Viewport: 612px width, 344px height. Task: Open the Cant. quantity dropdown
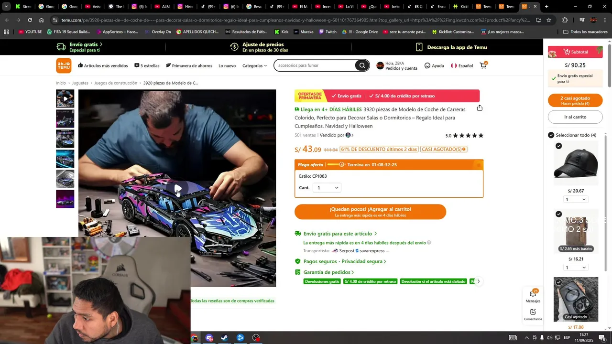327,188
